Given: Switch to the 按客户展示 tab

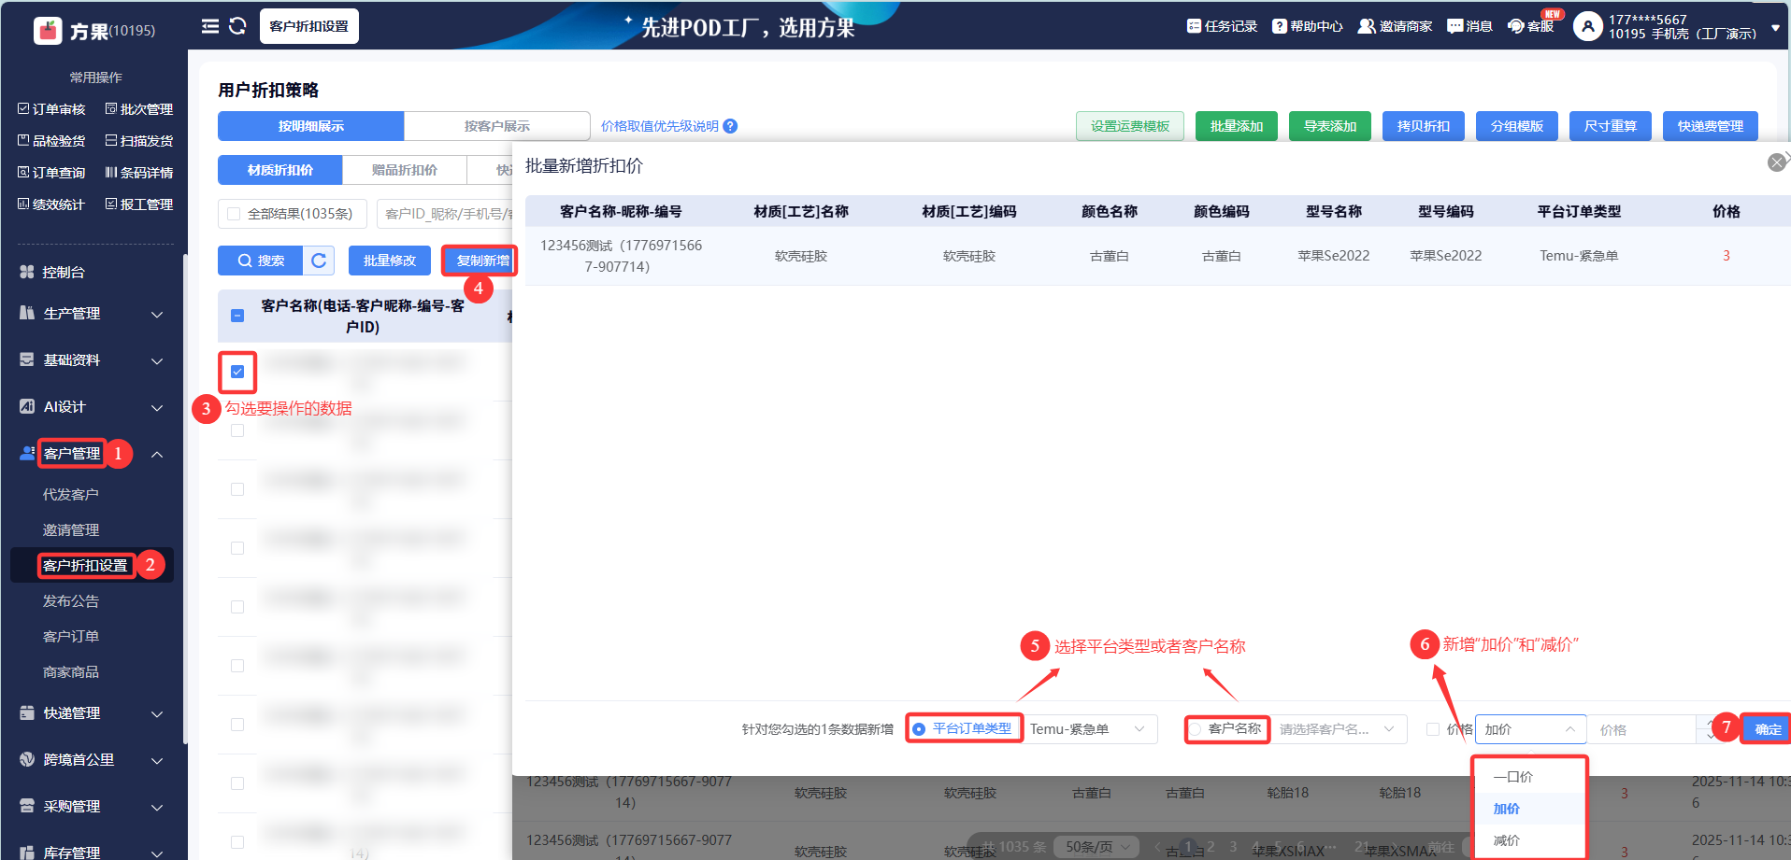Looking at the screenshot, I should pos(496,126).
